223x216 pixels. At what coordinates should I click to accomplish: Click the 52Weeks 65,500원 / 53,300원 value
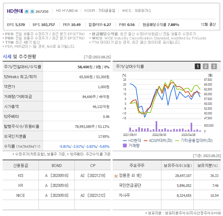94,77
